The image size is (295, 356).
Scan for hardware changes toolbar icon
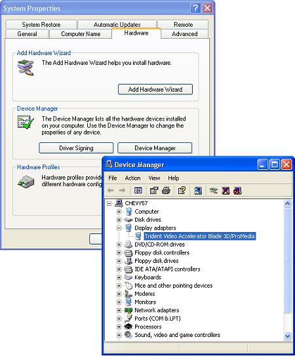(x=198, y=190)
